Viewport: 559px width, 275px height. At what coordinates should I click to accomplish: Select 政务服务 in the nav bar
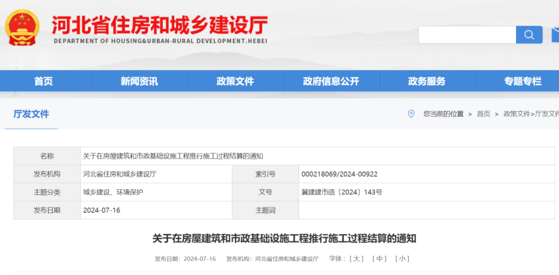click(x=426, y=81)
